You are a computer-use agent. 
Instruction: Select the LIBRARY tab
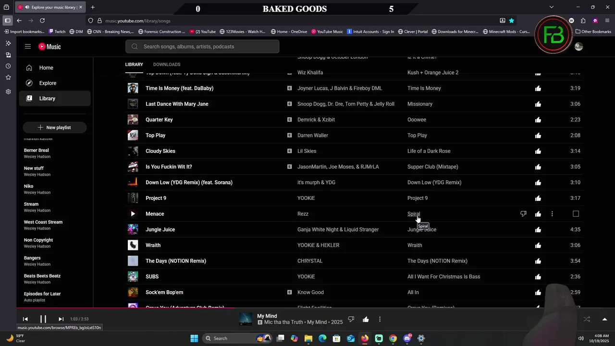[134, 64]
